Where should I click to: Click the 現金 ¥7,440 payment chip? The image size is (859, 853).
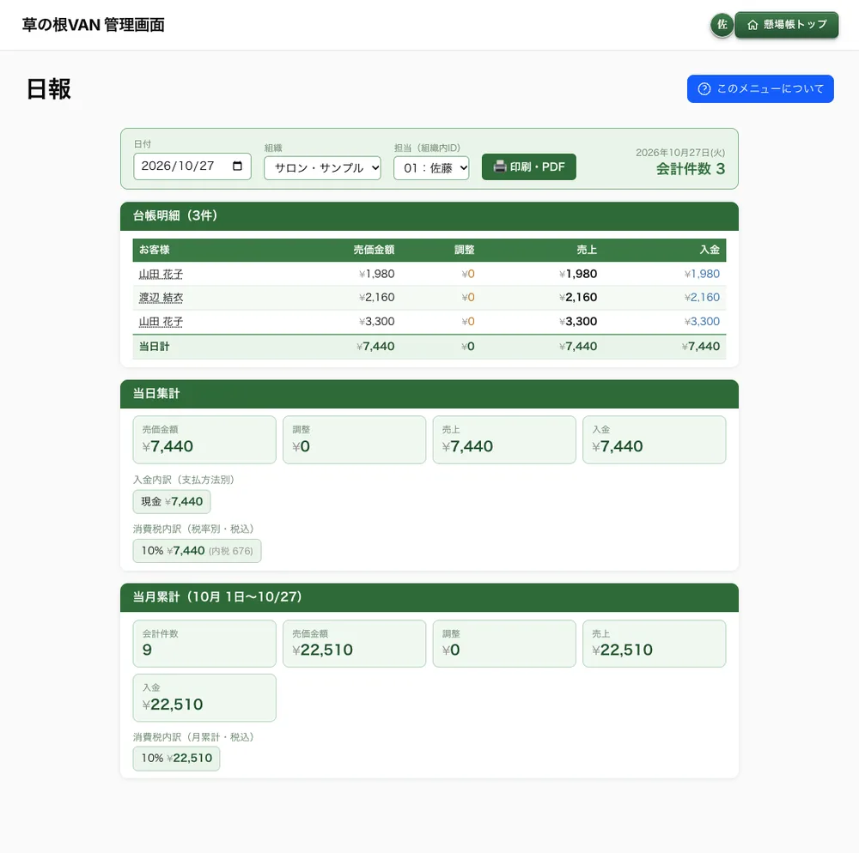[172, 502]
